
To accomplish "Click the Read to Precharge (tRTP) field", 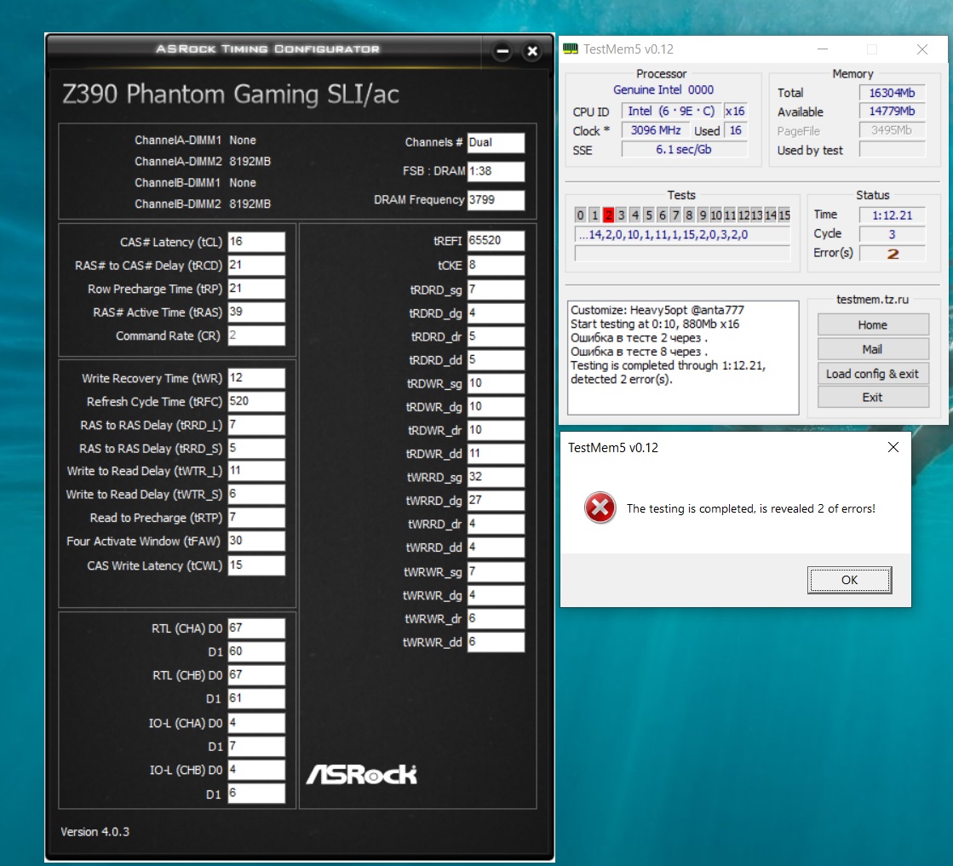I will pyautogui.click(x=255, y=517).
